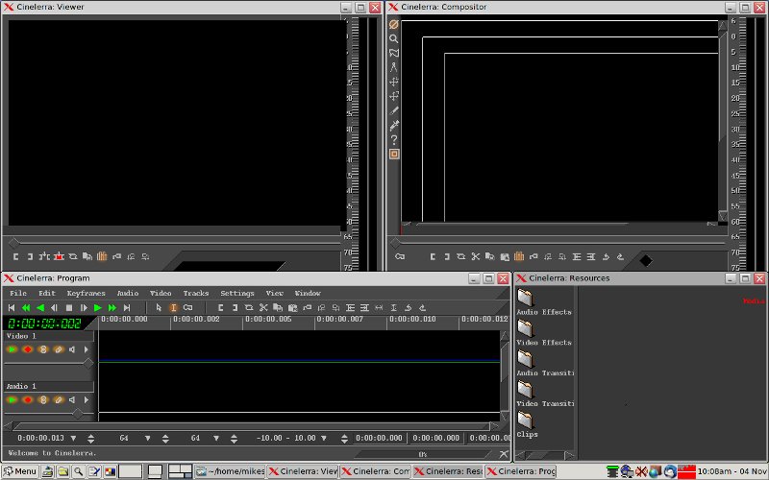Click Redo arrow in Compositor toolbar
Viewport: 769px width, 480px height.
(620, 256)
